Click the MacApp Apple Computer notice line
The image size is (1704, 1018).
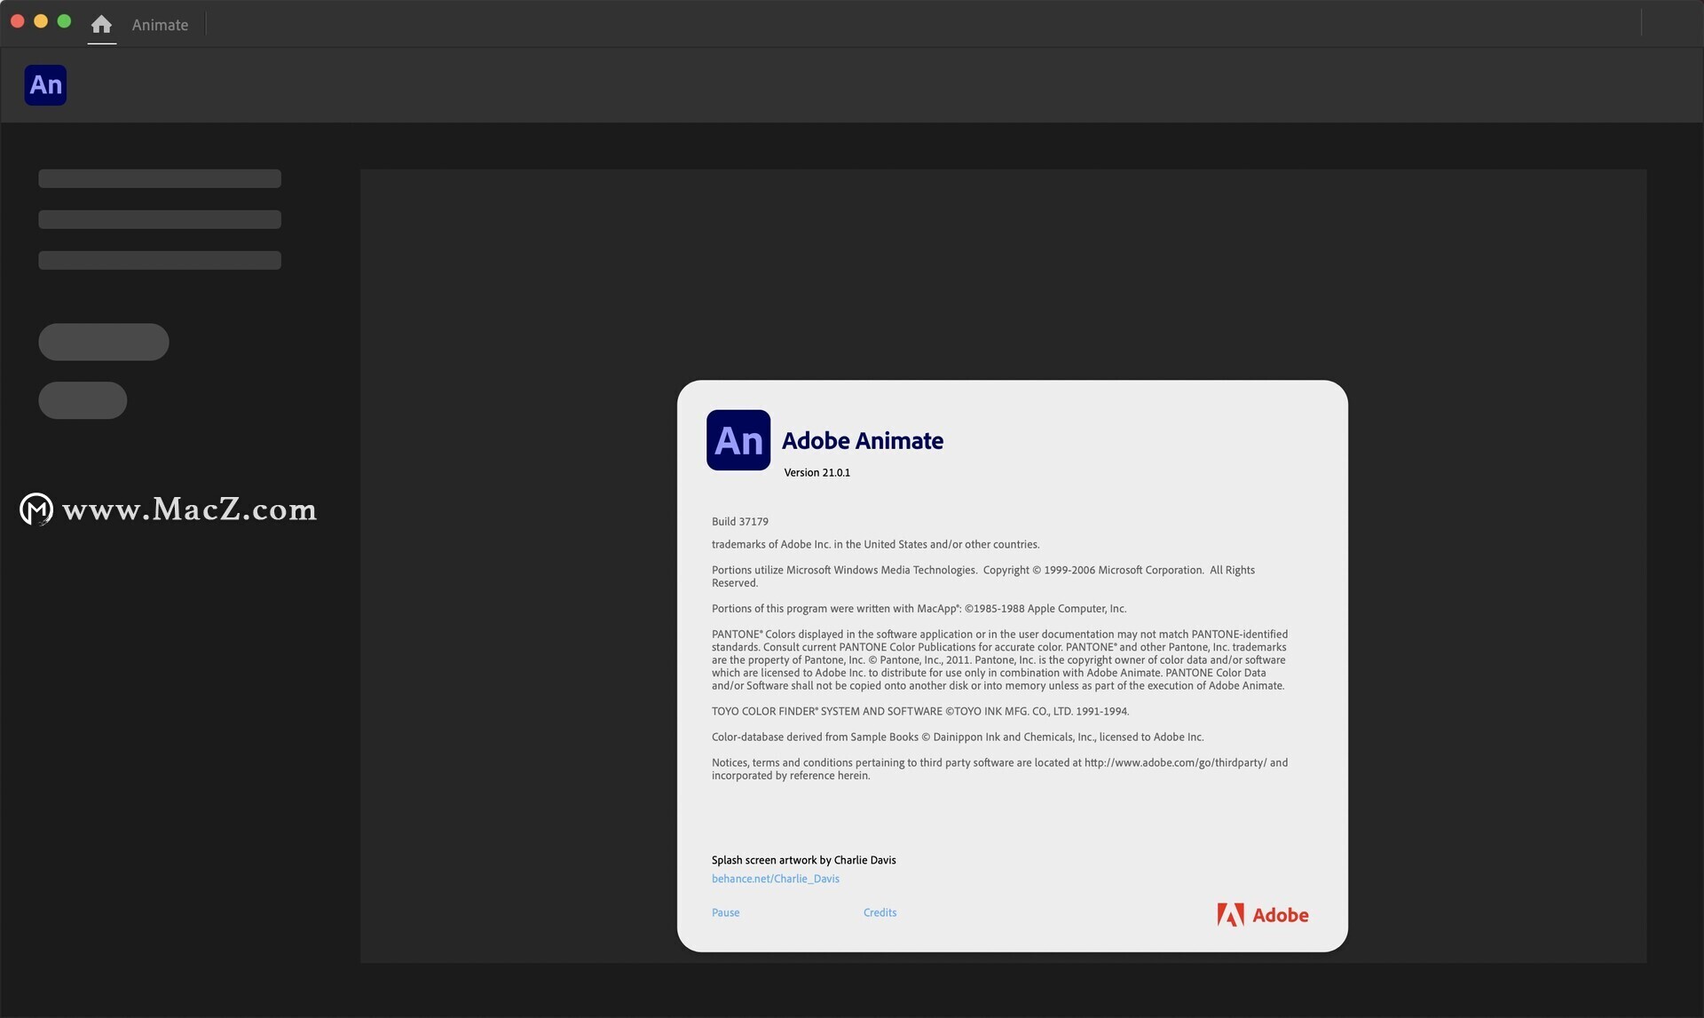919,608
